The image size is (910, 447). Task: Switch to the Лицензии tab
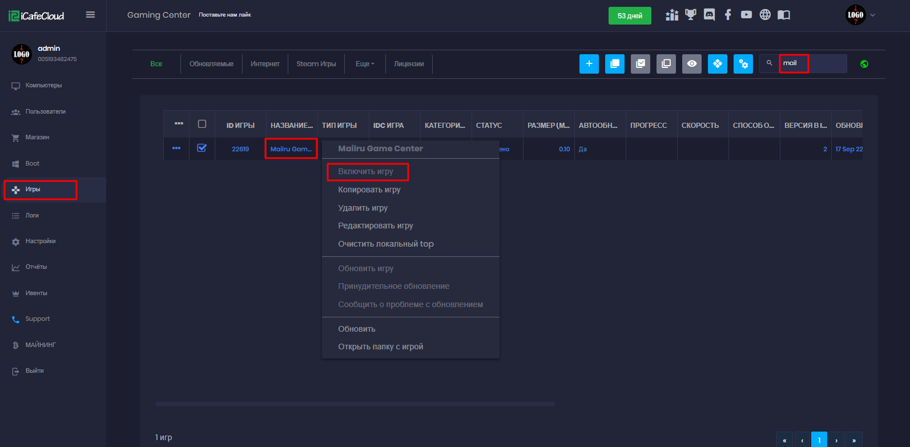pyautogui.click(x=409, y=64)
